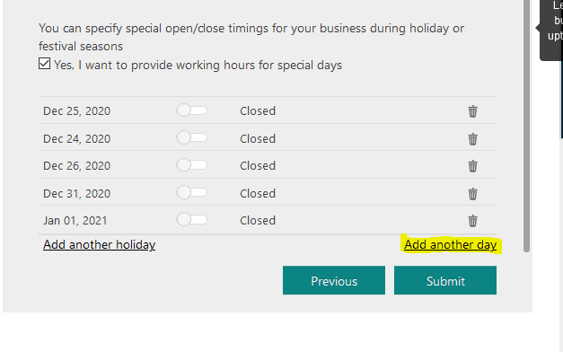Click trash icon for Dec 31, 2020
The height and width of the screenshot is (352, 563).
click(472, 194)
